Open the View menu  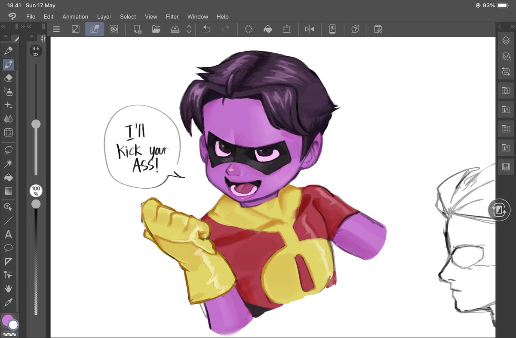pyautogui.click(x=151, y=17)
